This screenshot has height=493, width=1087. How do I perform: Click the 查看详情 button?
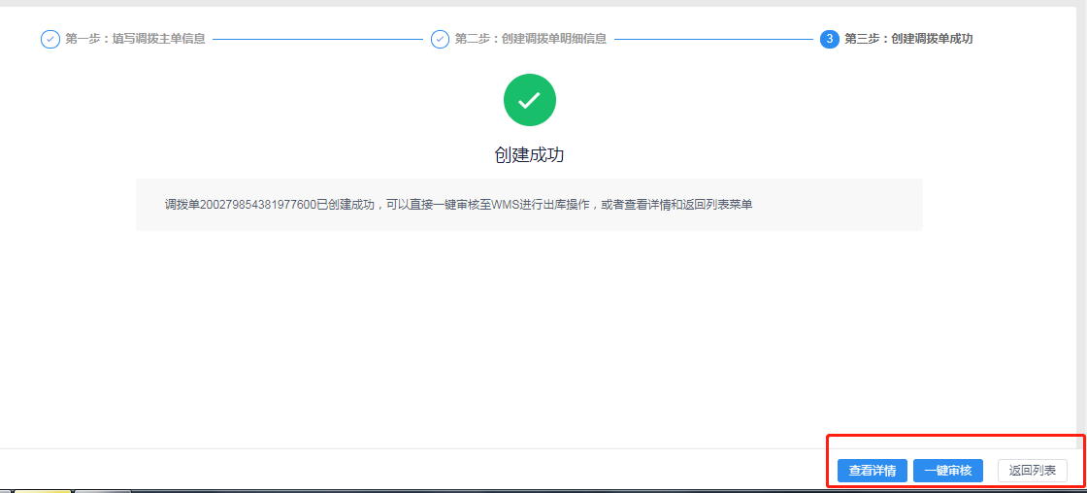click(x=873, y=471)
